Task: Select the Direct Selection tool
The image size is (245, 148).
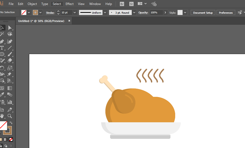Action: [10, 28]
